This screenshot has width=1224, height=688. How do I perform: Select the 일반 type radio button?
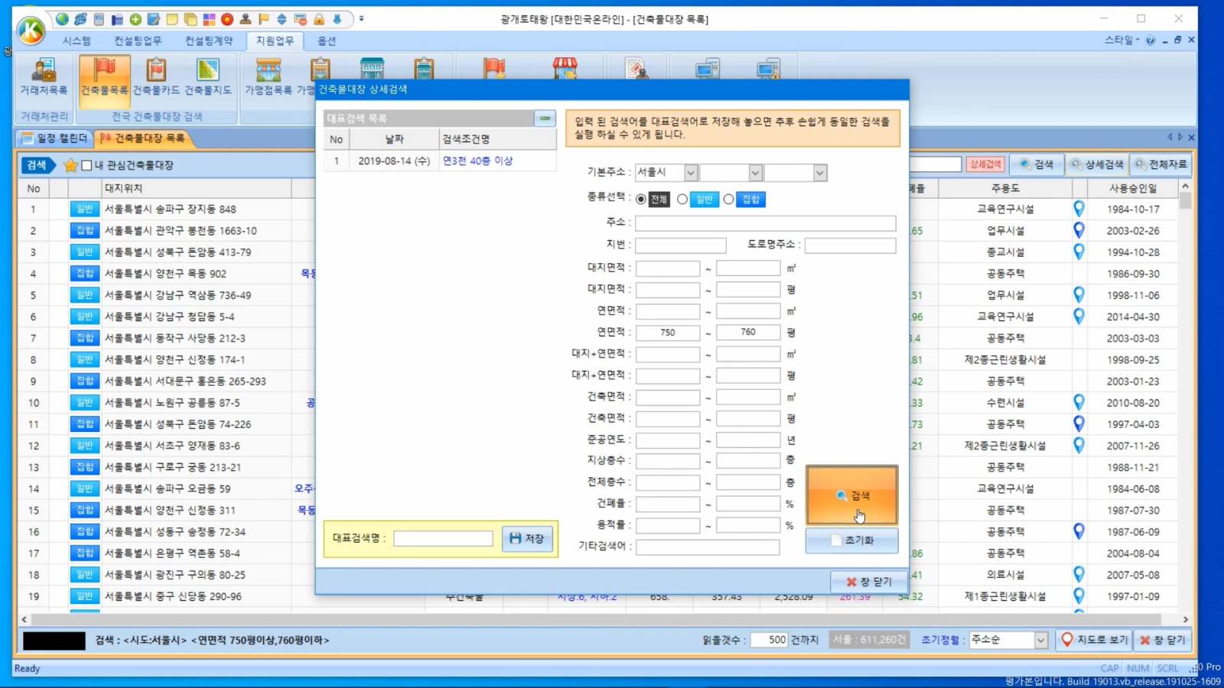tap(682, 200)
